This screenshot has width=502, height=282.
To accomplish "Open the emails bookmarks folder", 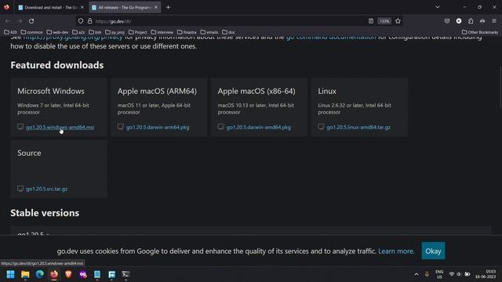I will click(209, 32).
